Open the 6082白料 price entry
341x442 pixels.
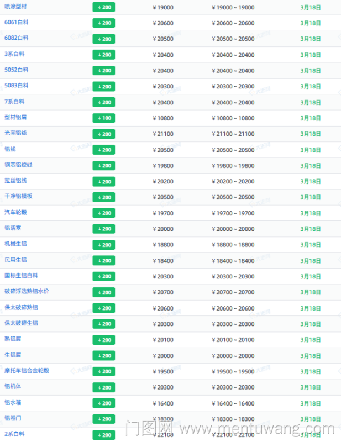[x=17, y=38]
